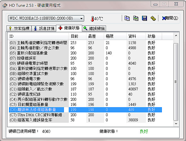The height and width of the screenshot is (141, 186).
Task: Click the scrollbar down arrow
Action: click(176, 124)
